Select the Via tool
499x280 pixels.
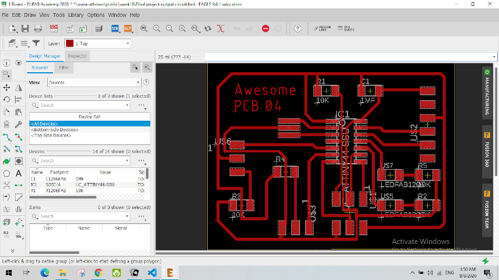[x=6, y=161]
